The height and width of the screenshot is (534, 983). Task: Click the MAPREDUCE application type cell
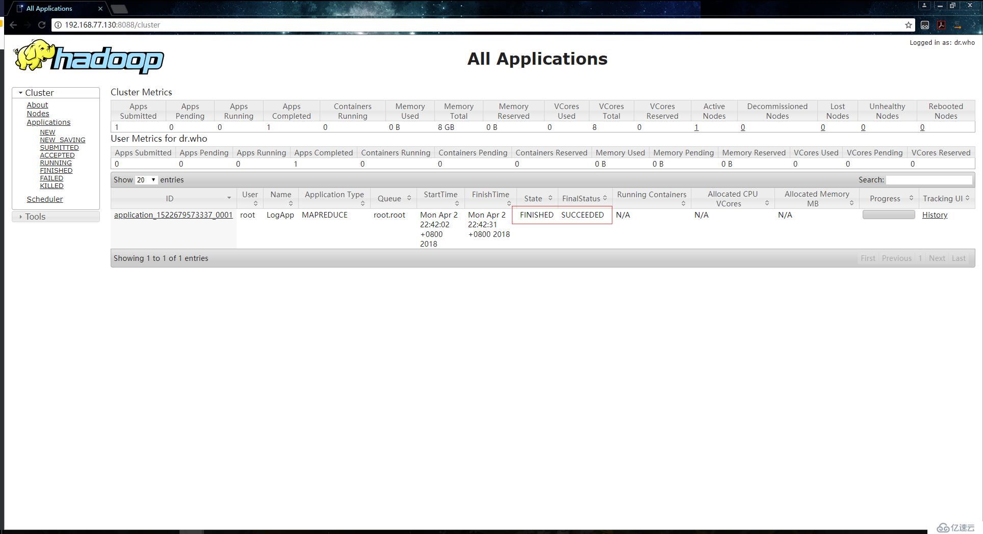pyautogui.click(x=325, y=215)
